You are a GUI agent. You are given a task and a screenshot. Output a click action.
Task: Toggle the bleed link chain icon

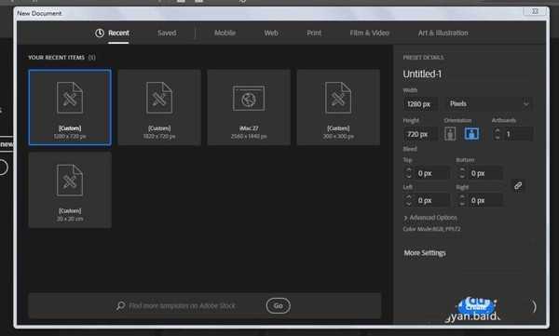click(x=518, y=185)
